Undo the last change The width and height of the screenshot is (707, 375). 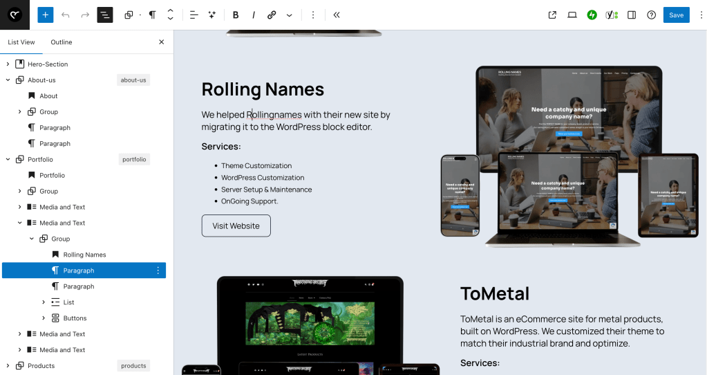[66, 15]
